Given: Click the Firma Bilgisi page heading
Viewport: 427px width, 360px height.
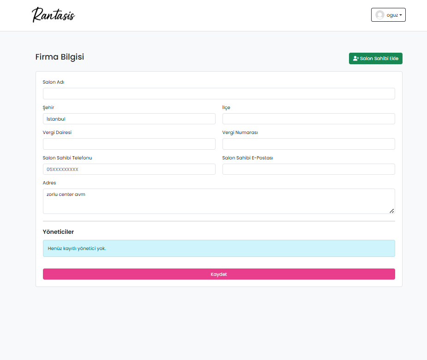Looking at the screenshot, I should pyautogui.click(x=60, y=57).
